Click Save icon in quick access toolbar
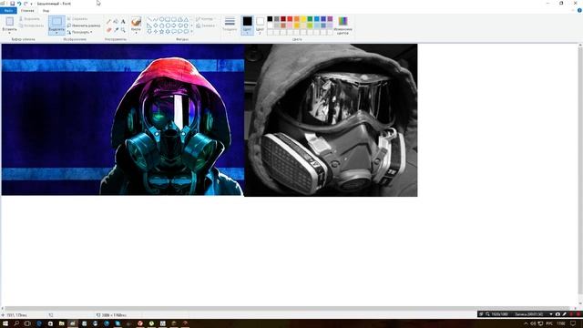Viewport: 583px width, 328px height. pos(12,4)
